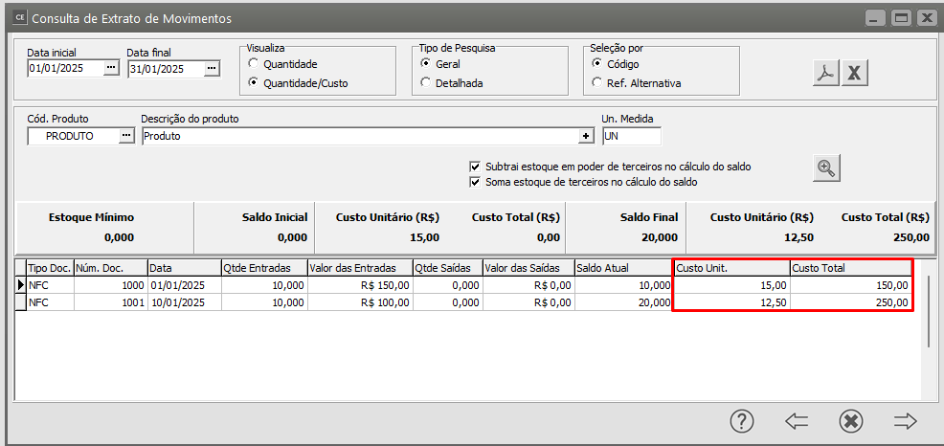Click the magnifying glass search icon
Screen dimensions: 944x446
825,168
